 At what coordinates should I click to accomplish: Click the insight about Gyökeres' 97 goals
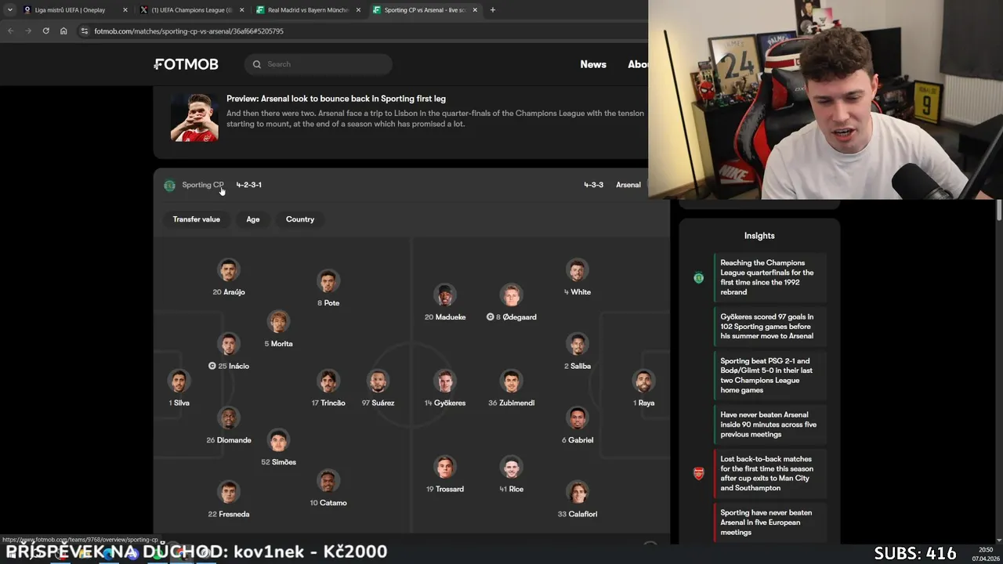(769, 327)
